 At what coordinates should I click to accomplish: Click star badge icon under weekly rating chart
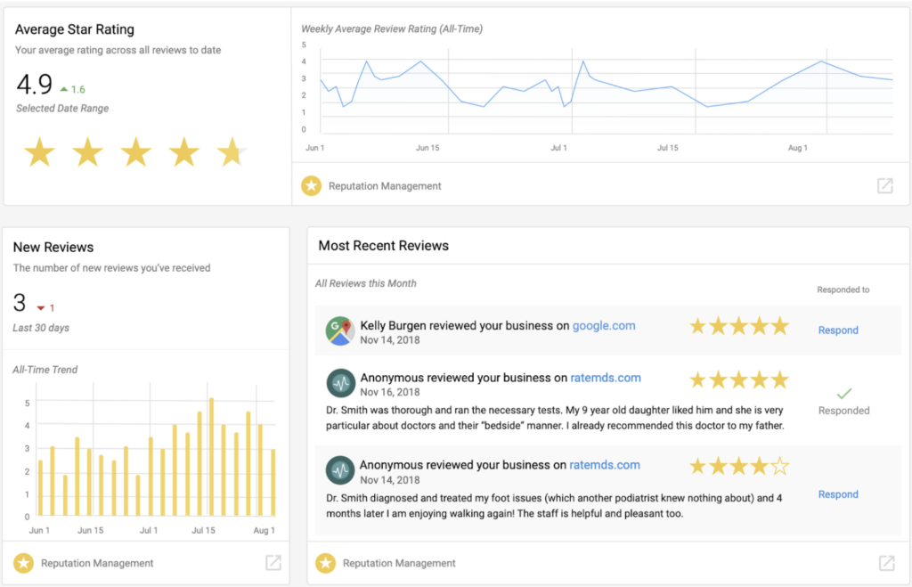(x=311, y=185)
